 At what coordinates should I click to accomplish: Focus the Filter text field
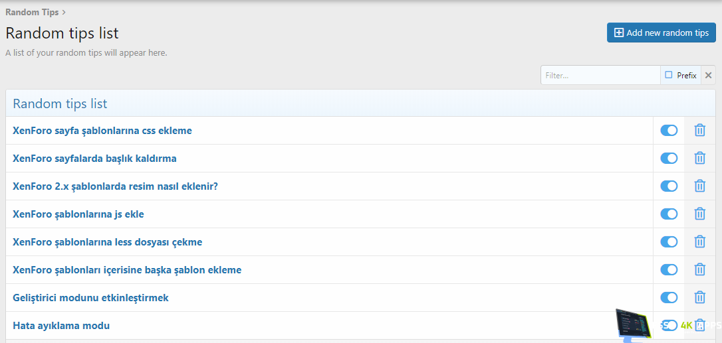(600, 76)
